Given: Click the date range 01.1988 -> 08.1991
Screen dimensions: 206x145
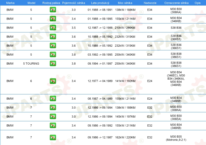Looking at the screenshot, I should point(100,10).
